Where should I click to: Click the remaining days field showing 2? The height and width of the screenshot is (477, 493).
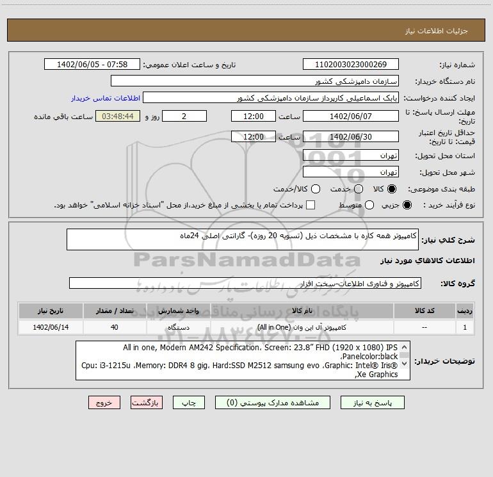(x=184, y=116)
